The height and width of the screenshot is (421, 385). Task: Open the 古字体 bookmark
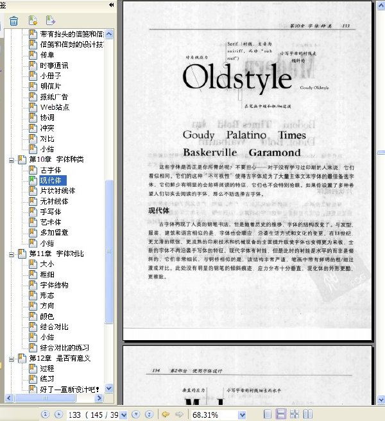pyautogui.click(x=51, y=170)
